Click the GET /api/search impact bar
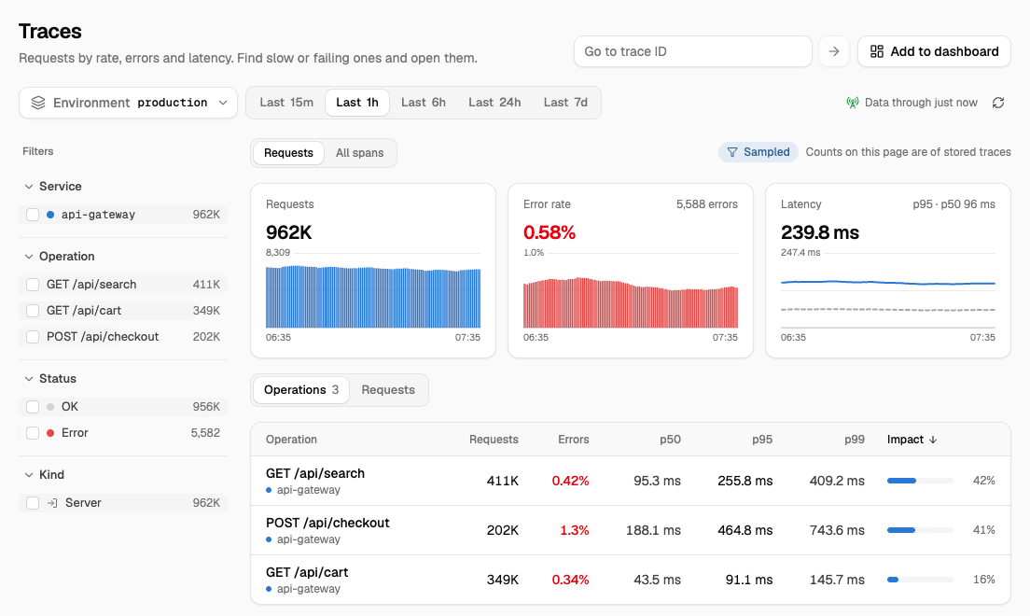 920,481
